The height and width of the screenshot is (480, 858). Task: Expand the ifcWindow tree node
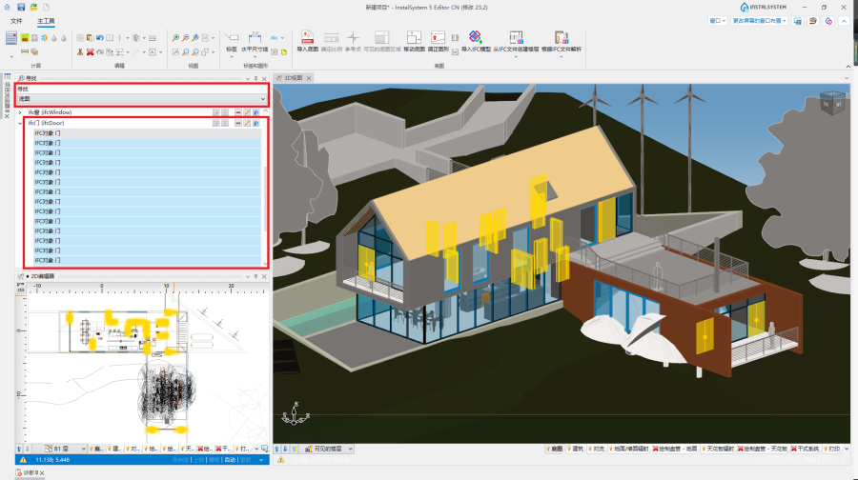[x=20, y=112]
